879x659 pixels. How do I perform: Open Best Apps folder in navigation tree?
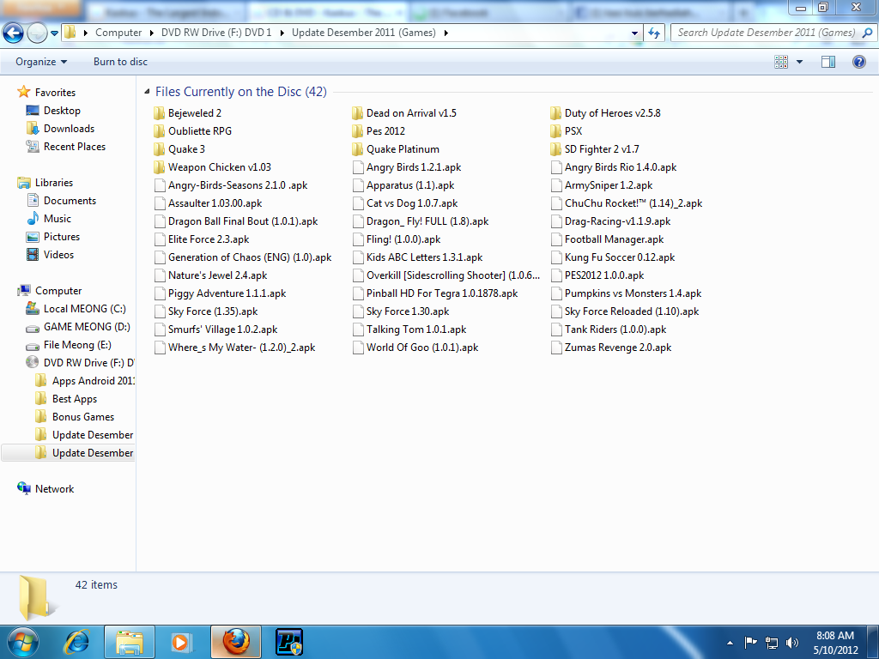point(75,398)
